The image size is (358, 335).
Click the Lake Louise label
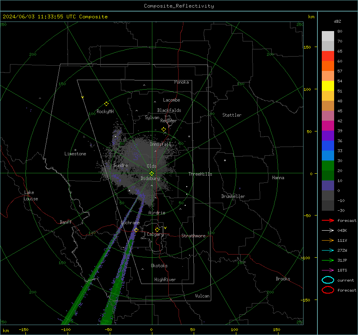coord(31,196)
